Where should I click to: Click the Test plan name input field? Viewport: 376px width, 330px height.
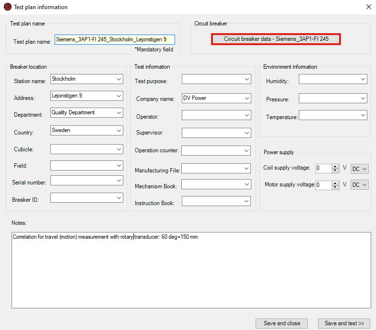[x=115, y=39]
